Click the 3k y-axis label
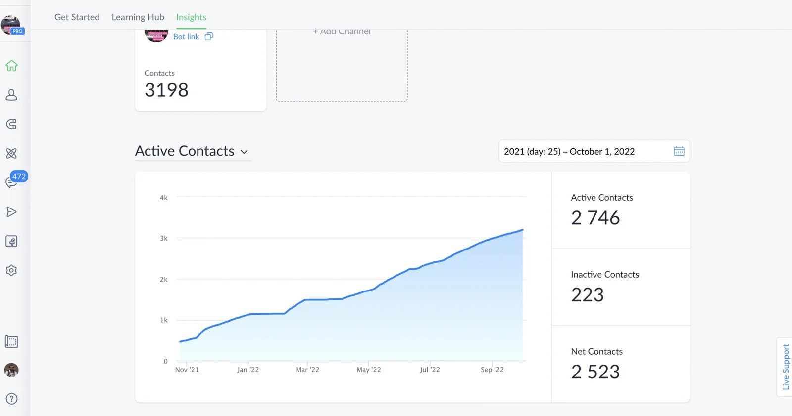The height and width of the screenshot is (416, 792). (164, 238)
